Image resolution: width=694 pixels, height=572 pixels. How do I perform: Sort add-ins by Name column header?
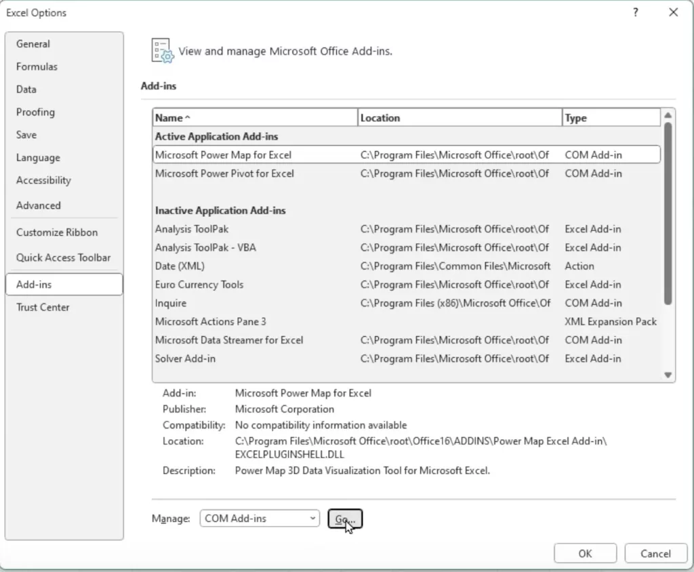pyautogui.click(x=255, y=118)
